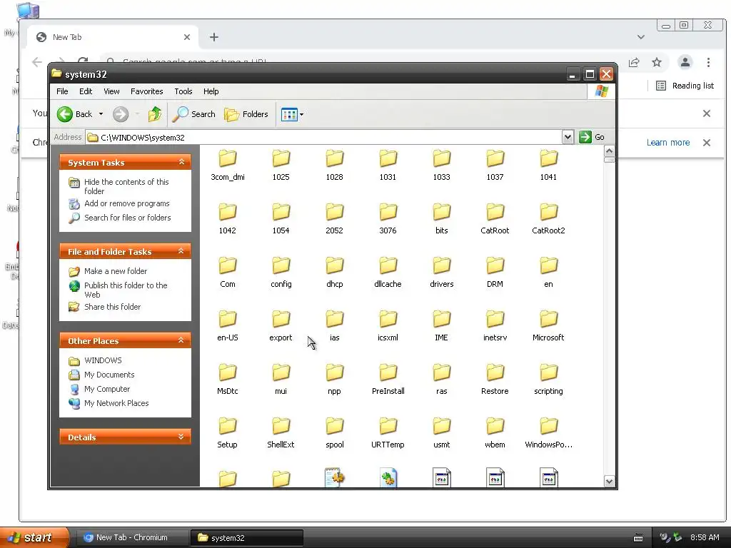Image resolution: width=731 pixels, height=548 pixels.
Task: Go up one folder level
Action: click(x=155, y=114)
